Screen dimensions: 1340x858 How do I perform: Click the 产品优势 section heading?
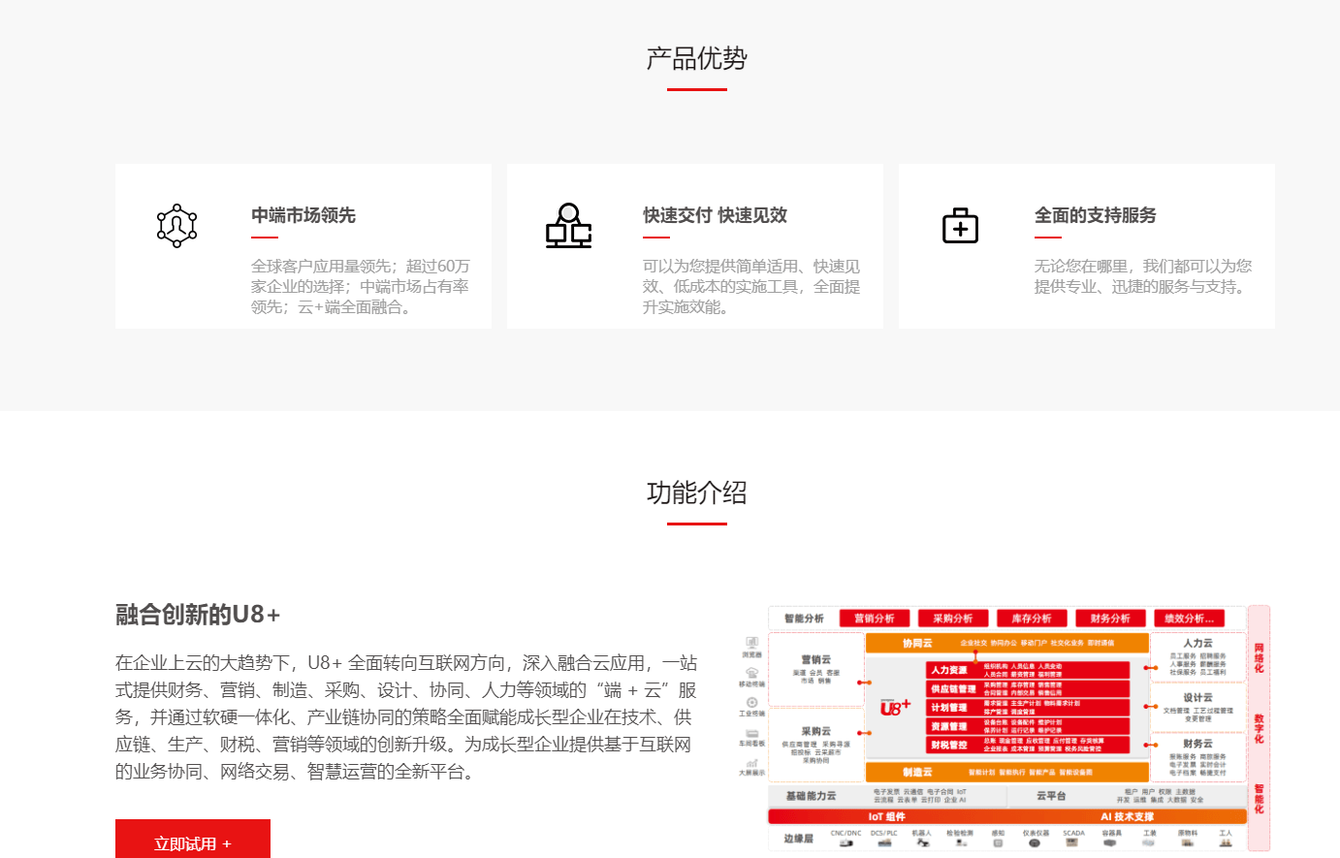point(696,59)
